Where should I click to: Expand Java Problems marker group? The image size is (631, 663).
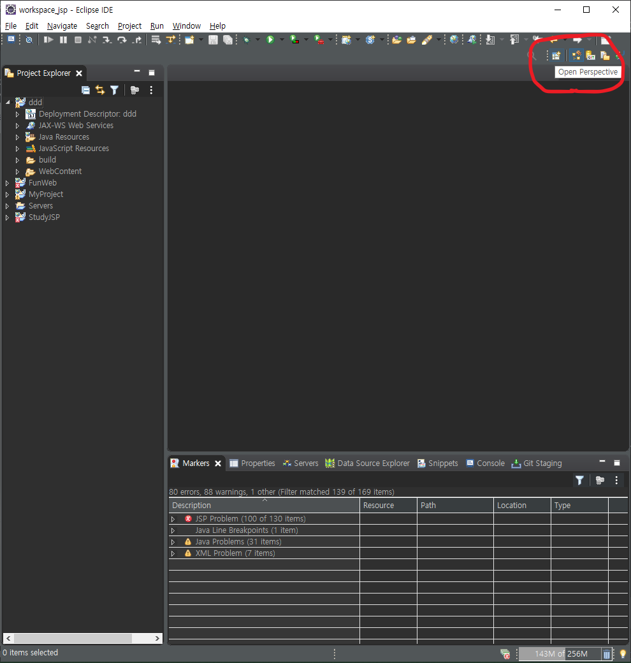point(173,542)
